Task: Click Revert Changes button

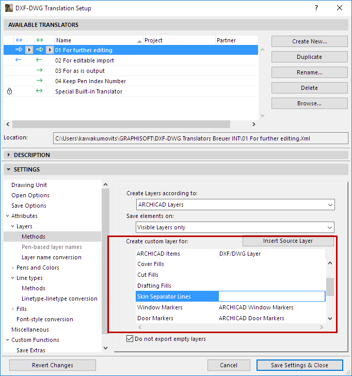Action: point(53,365)
